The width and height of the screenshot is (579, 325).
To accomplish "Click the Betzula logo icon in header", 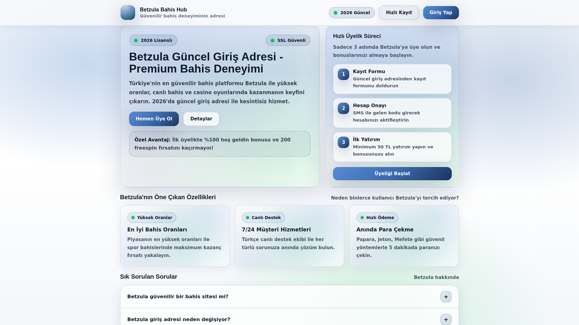I will point(128,13).
